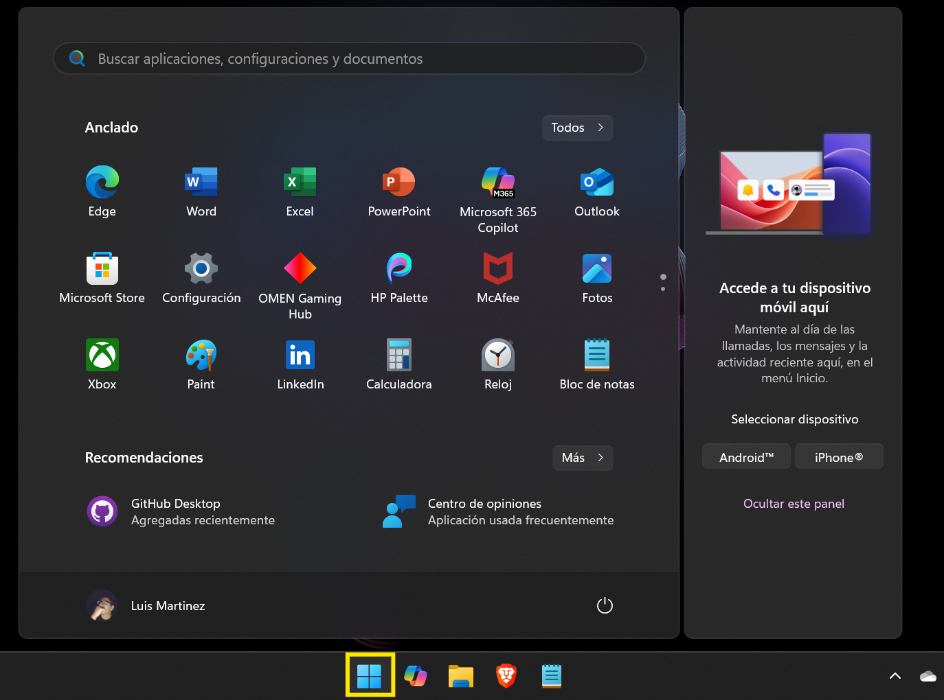
Task: Launch the McAfee app
Action: (498, 277)
